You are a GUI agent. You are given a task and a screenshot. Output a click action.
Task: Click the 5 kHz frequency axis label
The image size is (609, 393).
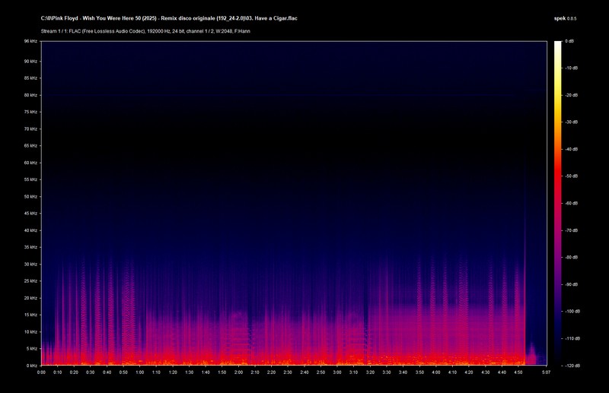click(32, 349)
